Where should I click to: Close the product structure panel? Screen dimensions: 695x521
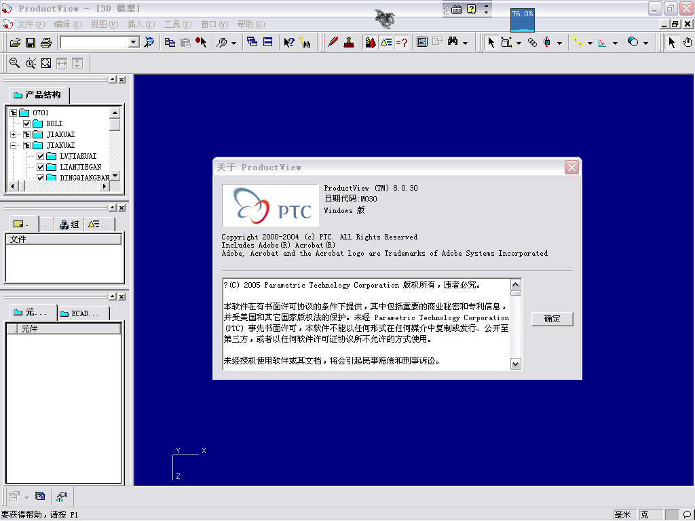tap(122, 80)
